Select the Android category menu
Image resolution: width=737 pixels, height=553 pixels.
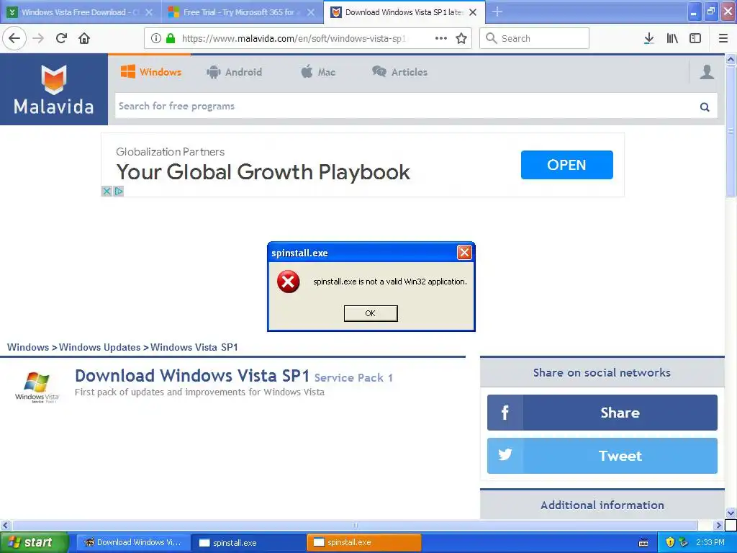point(234,72)
